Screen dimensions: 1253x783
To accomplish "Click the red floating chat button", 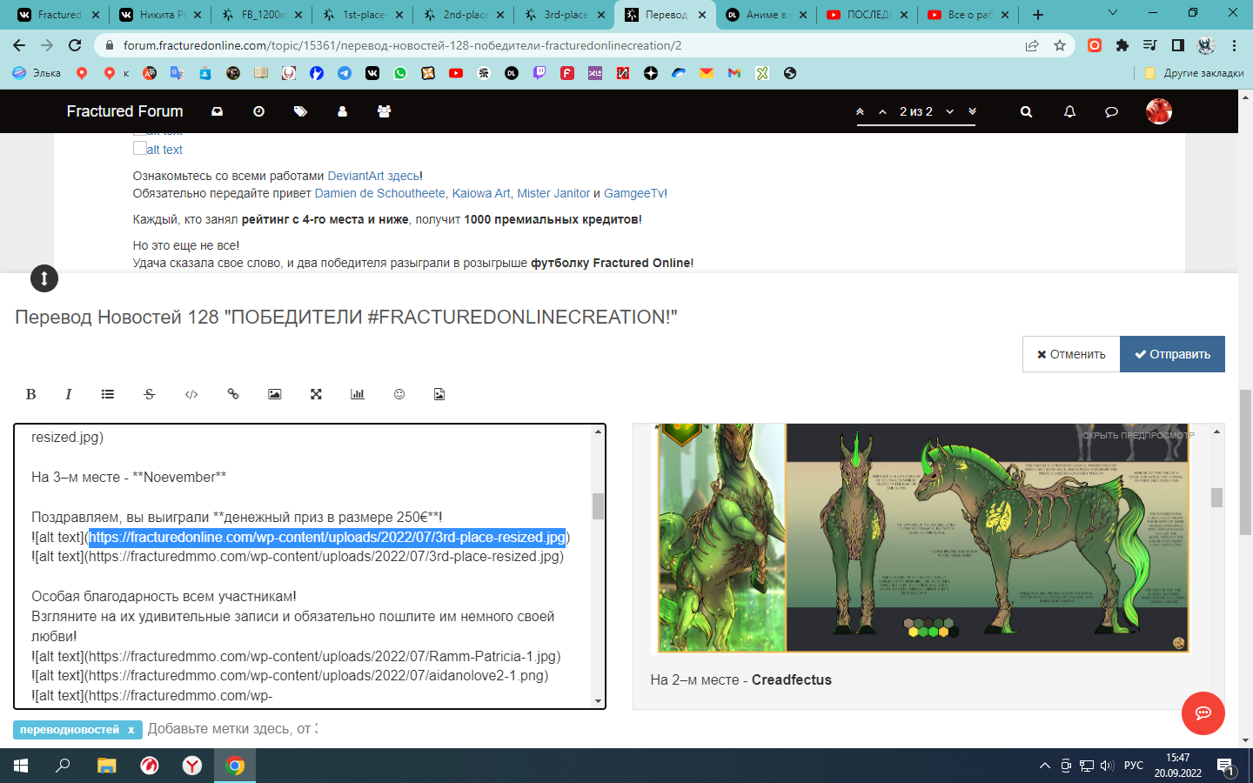I will (1203, 713).
